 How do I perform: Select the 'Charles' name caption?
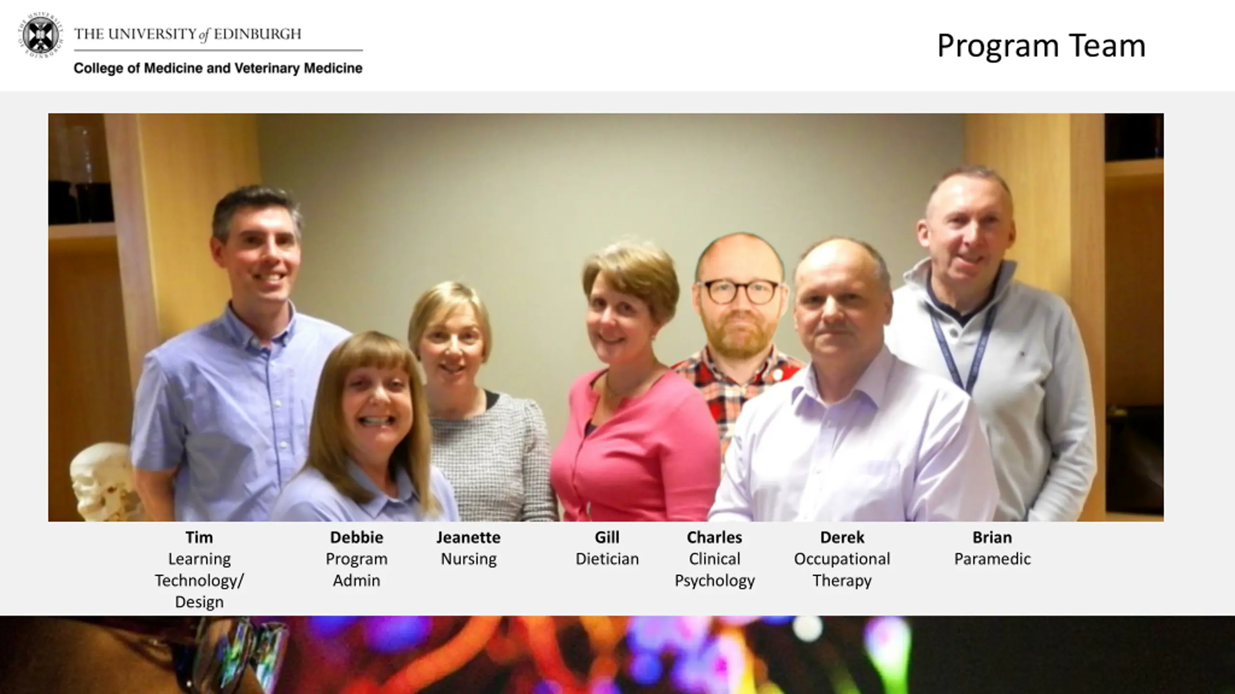click(714, 537)
